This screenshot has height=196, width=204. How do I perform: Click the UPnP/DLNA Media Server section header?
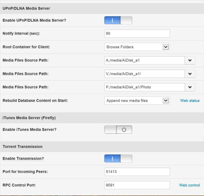click(26, 8)
